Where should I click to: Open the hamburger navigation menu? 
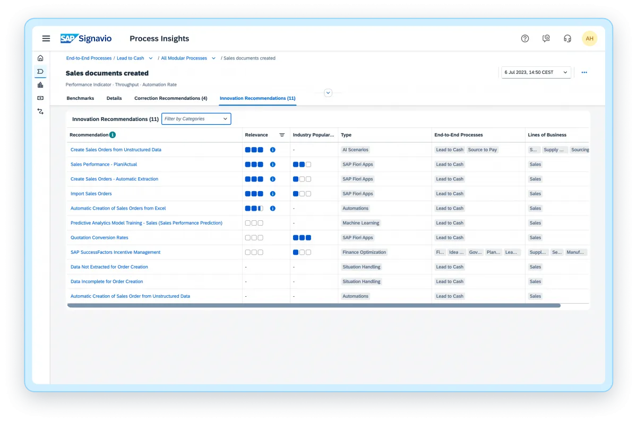click(46, 38)
